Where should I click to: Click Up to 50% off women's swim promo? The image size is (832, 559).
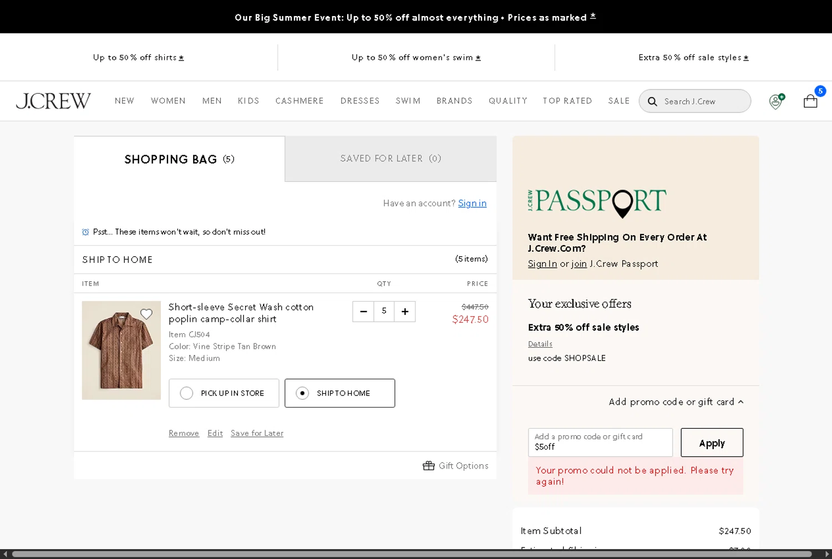point(416,58)
